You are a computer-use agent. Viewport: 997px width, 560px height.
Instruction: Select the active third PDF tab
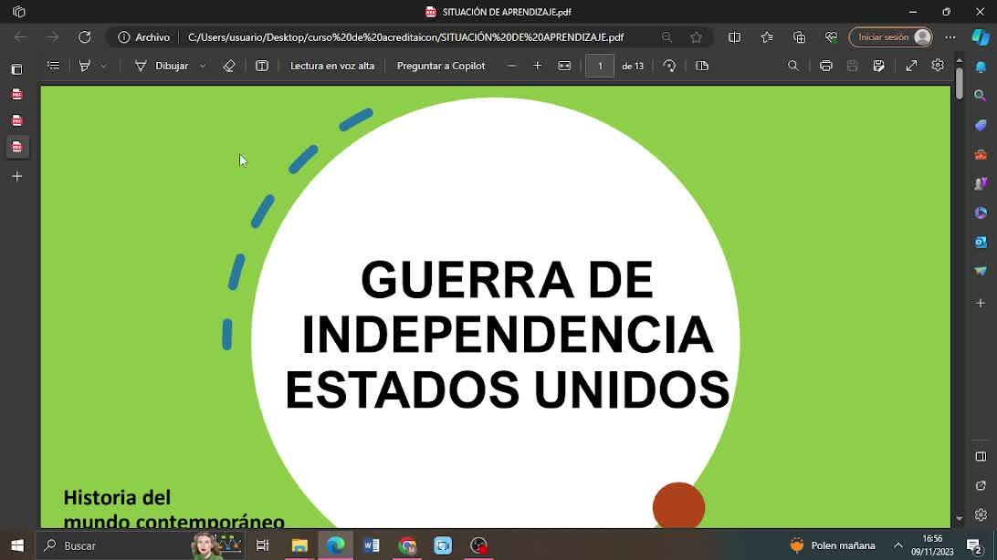[x=17, y=147]
